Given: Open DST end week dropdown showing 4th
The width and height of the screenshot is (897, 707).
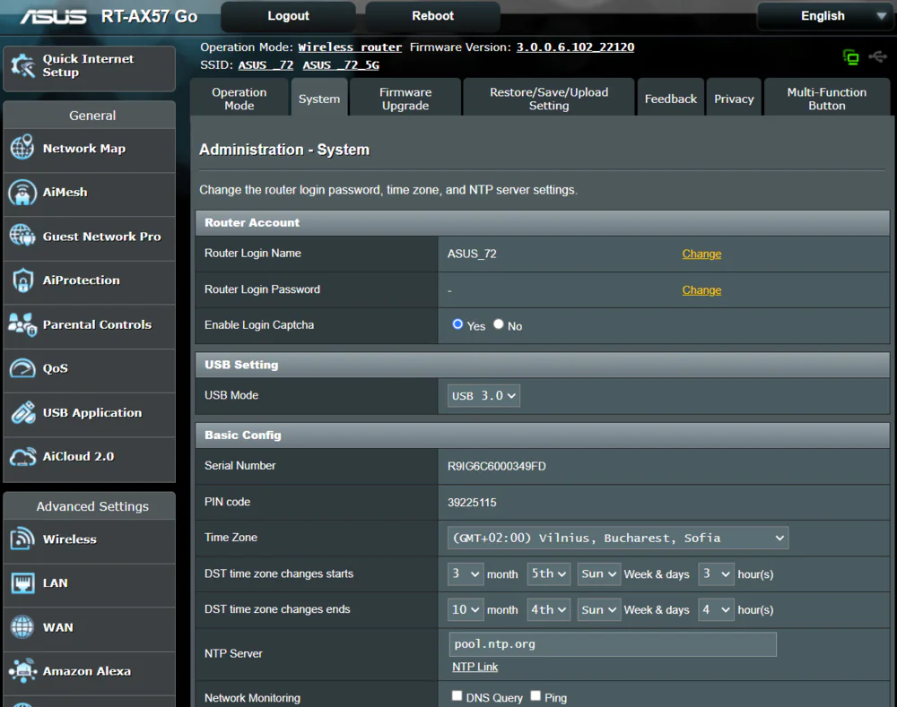Looking at the screenshot, I should tap(549, 610).
